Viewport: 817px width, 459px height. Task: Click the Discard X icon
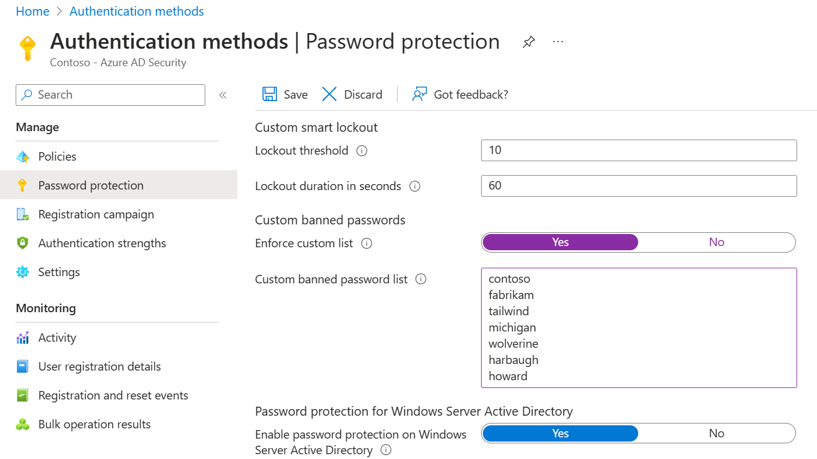329,94
